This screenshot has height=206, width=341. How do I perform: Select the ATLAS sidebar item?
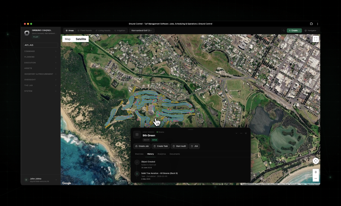click(40, 45)
